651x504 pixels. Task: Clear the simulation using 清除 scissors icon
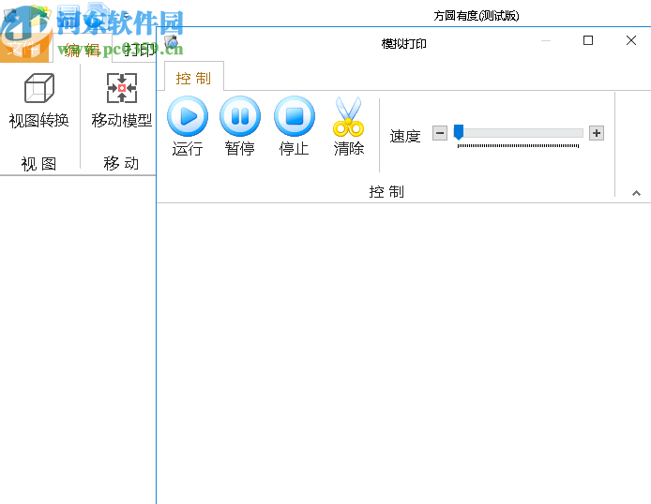click(x=349, y=126)
